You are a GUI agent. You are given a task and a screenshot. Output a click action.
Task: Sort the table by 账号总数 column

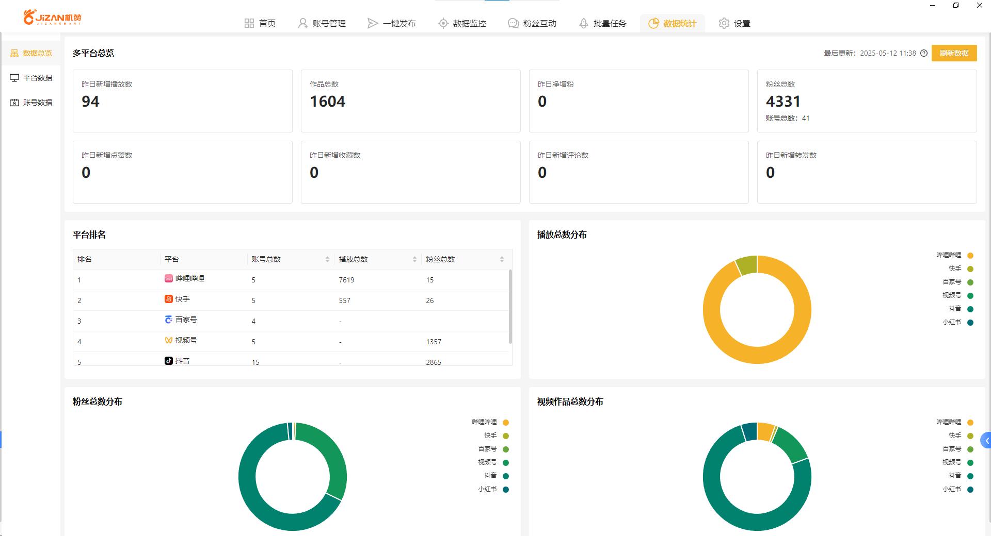coord(327,259)
